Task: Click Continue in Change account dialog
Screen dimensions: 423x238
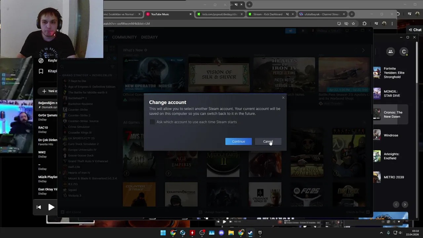Action: [239, 141]
